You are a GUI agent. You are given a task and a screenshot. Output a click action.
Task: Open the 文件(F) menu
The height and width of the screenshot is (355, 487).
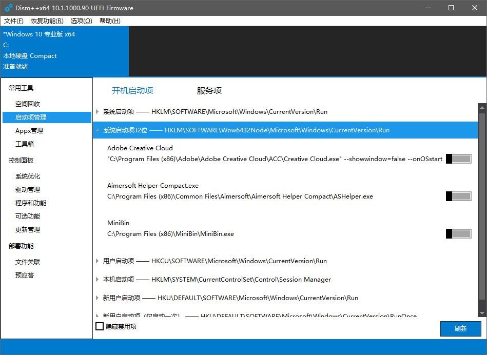click(14, 21)
